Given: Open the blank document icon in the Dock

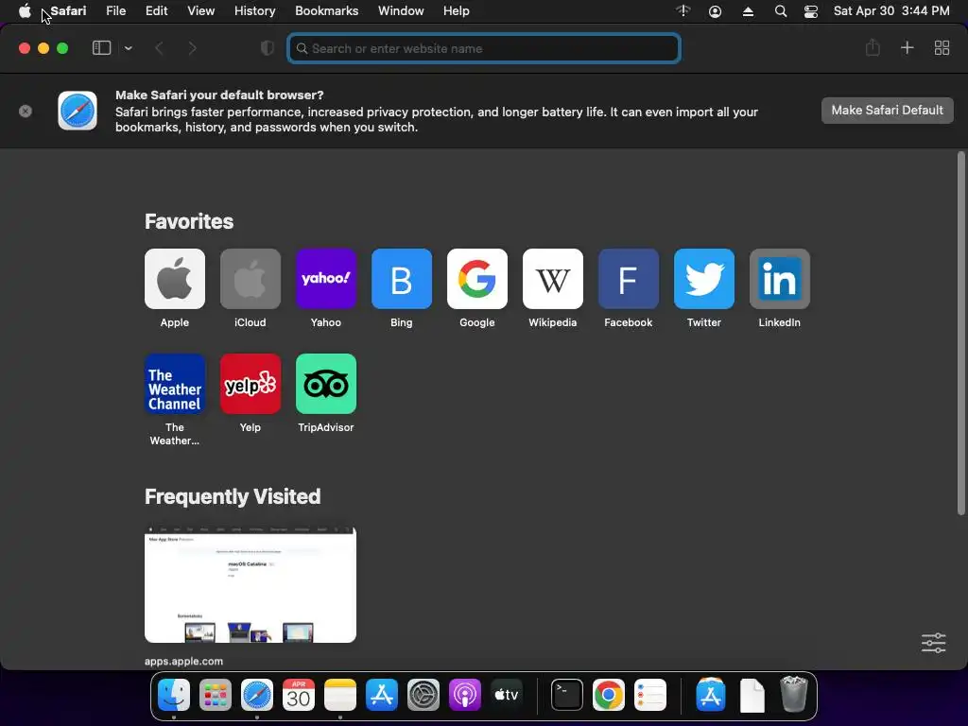Looking at the screenshot, I should (x=752, y=695).
